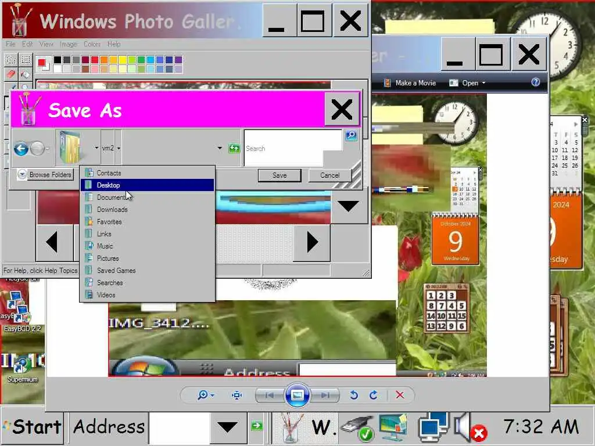Click the taskbar Address input field
The image size is (595, 446).
(x=179, y=427)
